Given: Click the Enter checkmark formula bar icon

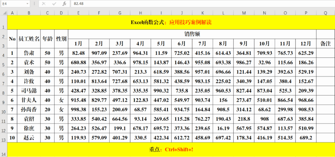Looking at the screenshot, I should [x=54, y=4].
